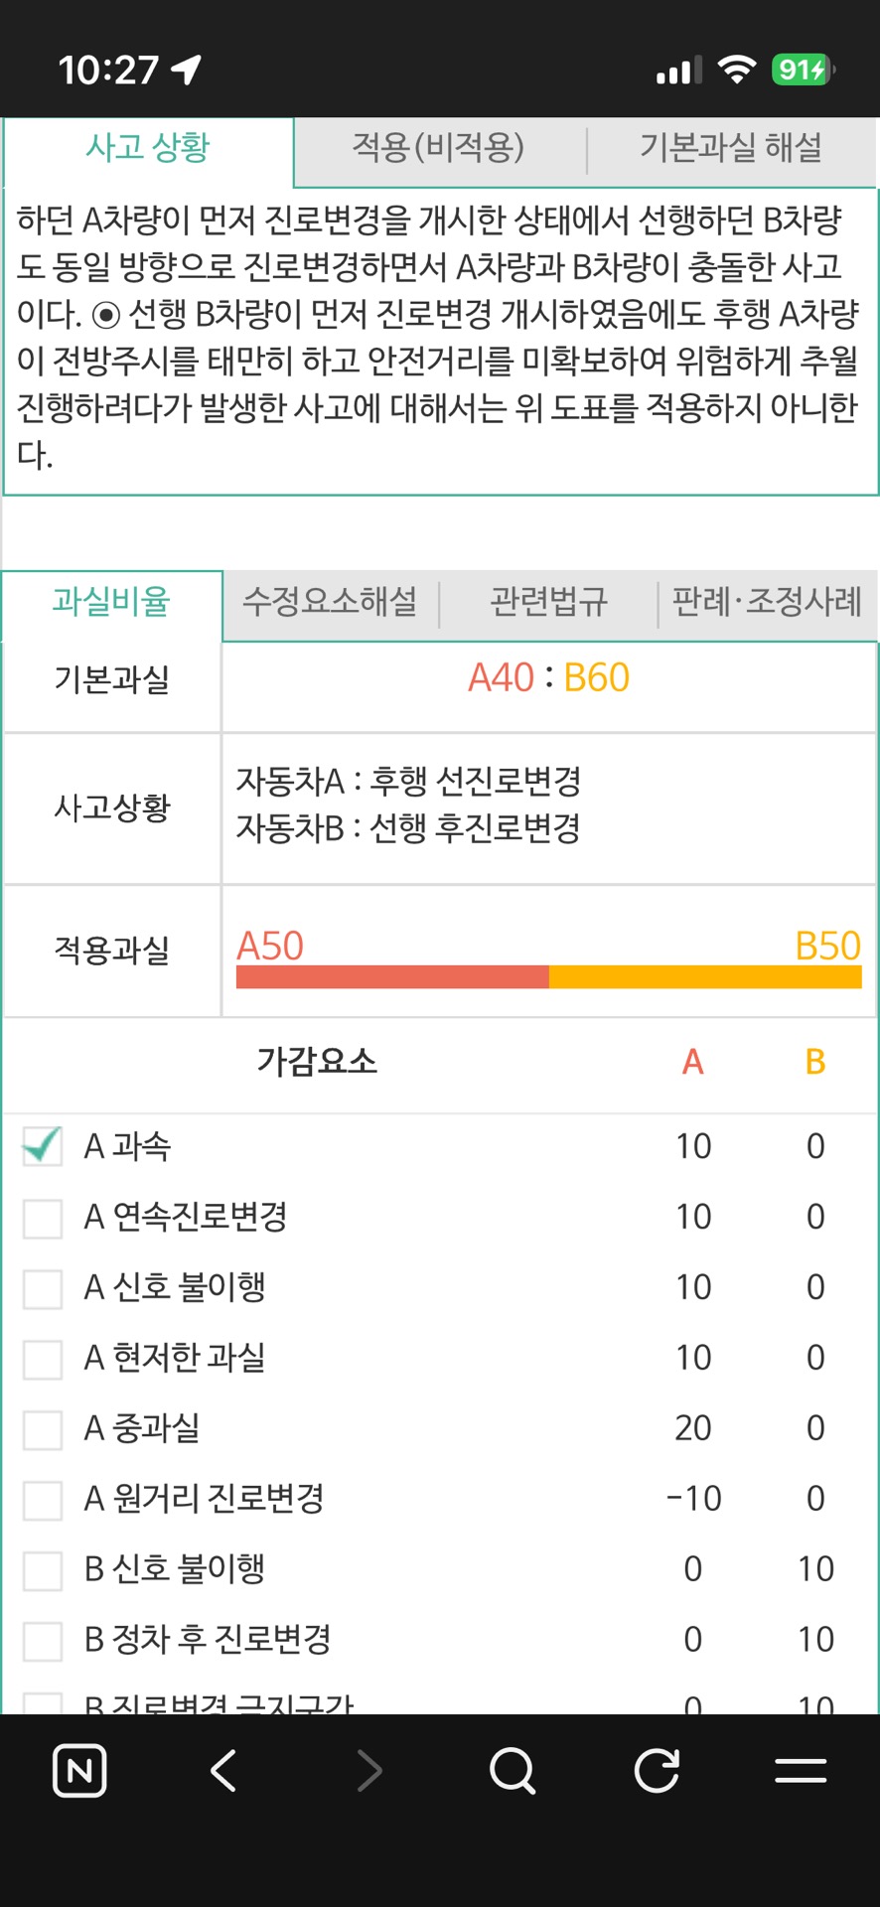Switch to the '수정요소해설' tab
This screenshot has height=1907, width=880.
(330, 602)
